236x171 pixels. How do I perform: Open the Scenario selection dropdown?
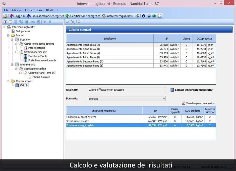[x=164, y=98]
